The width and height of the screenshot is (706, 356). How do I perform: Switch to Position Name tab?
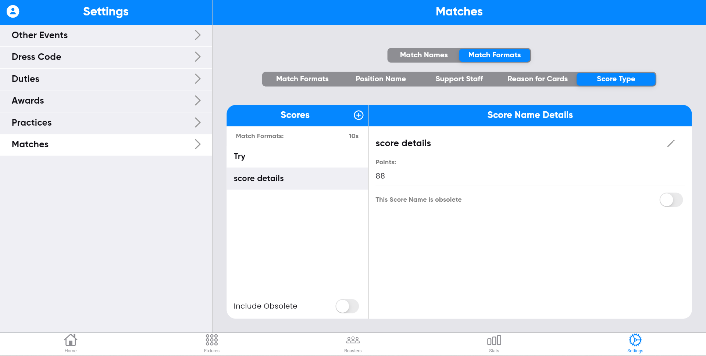point(381,79)
